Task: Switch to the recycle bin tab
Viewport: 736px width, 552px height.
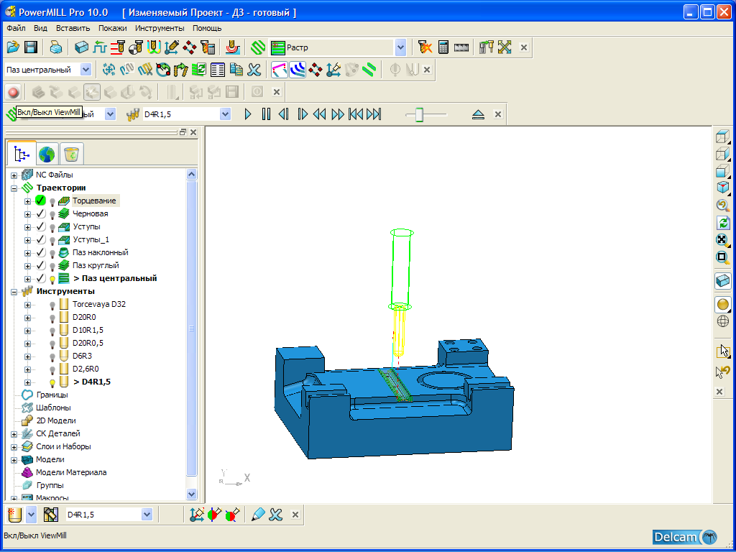Action: 72,154
